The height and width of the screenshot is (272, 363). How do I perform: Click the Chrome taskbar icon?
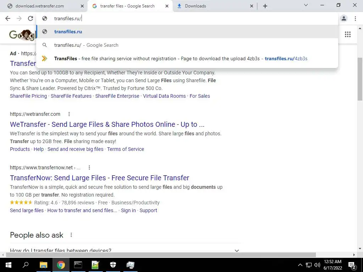[x=61, y=265]
